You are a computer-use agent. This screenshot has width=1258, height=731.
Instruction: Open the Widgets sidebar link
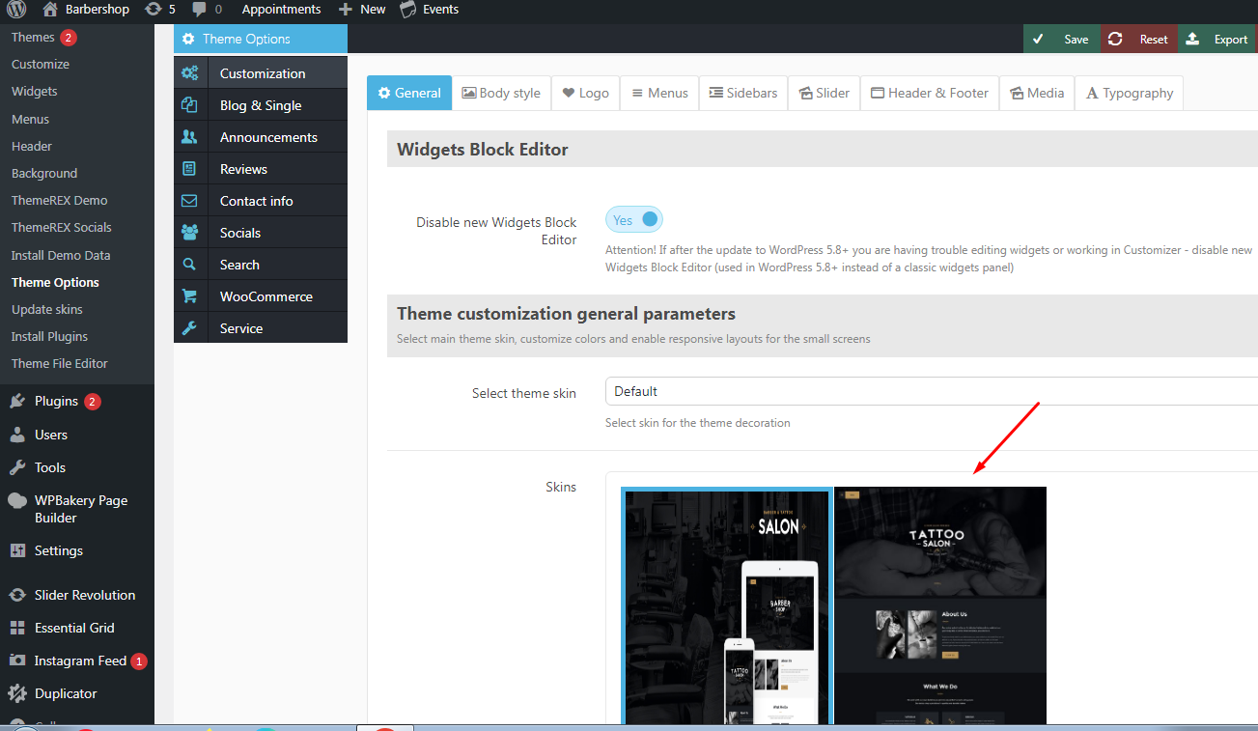(x=35, y=91)
